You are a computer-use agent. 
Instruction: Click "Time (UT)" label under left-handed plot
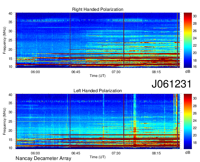(98, 157)
